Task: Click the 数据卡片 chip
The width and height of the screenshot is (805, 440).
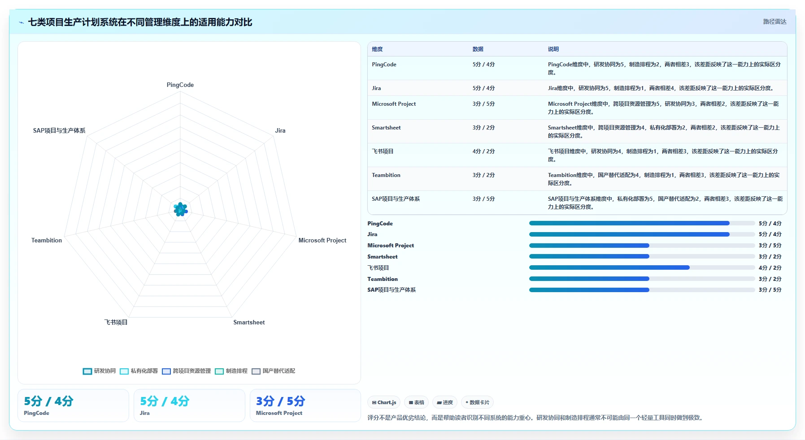Action: click(477, 402)
